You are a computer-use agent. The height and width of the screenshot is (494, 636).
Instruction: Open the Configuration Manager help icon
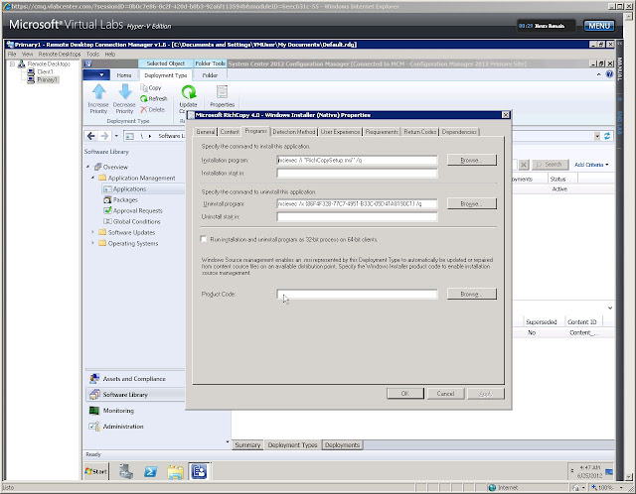tap(609, 74)
